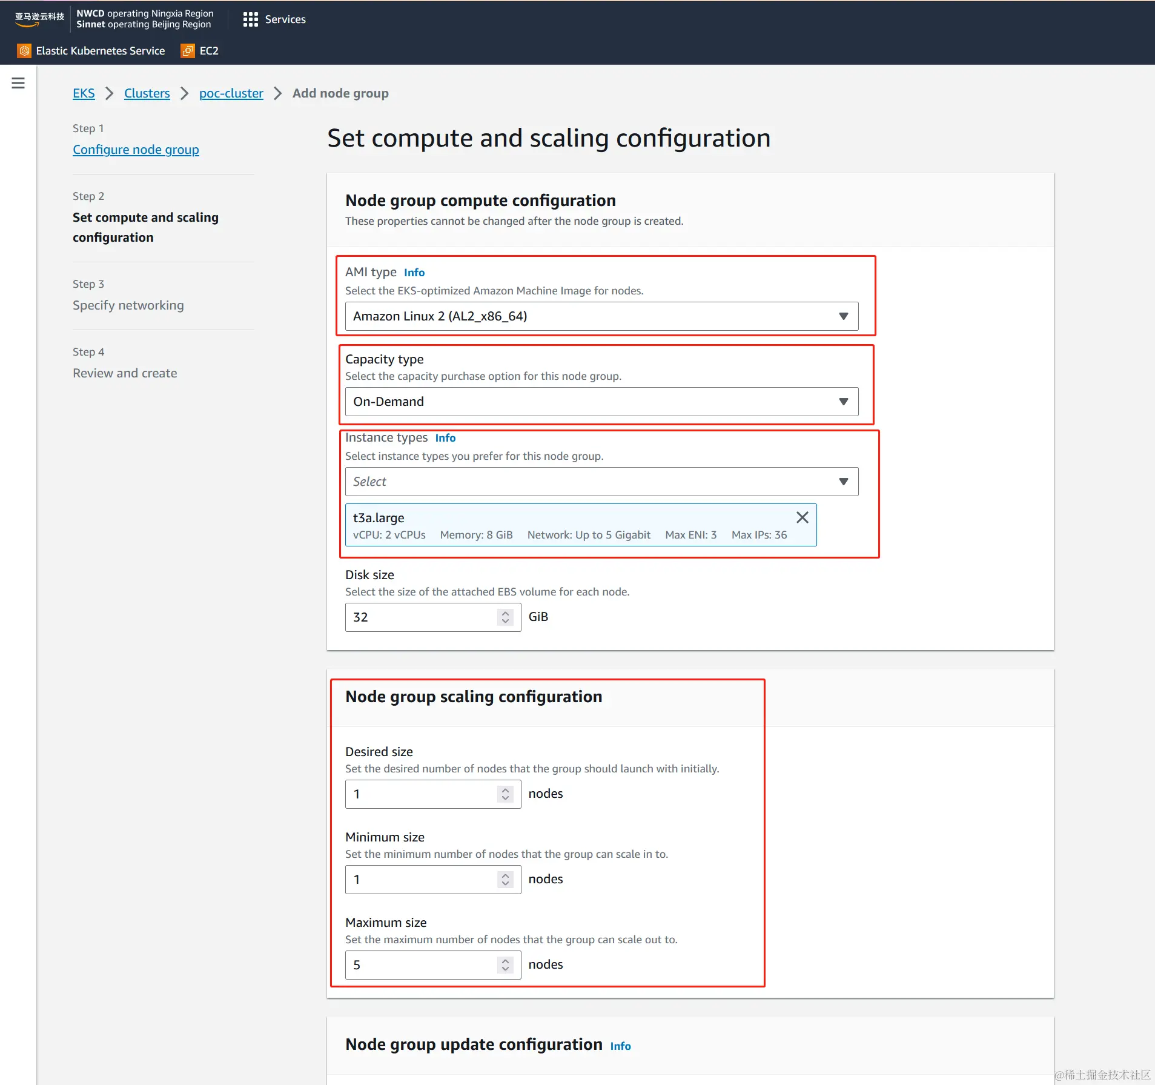Click the Network: Up to 5 Gigabit text
The width and height of the screenshot is (1155, 1085).
[589, 535]
